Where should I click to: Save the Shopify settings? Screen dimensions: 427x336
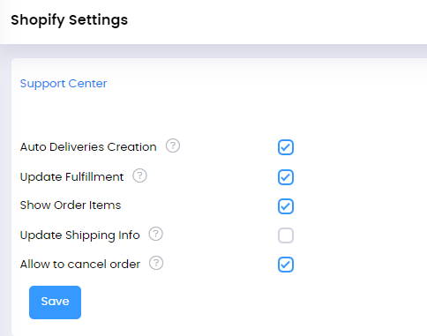point(55,302)
